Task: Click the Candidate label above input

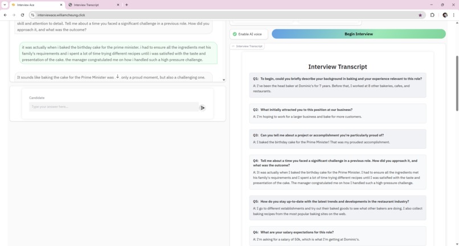Action: point(37,98)
